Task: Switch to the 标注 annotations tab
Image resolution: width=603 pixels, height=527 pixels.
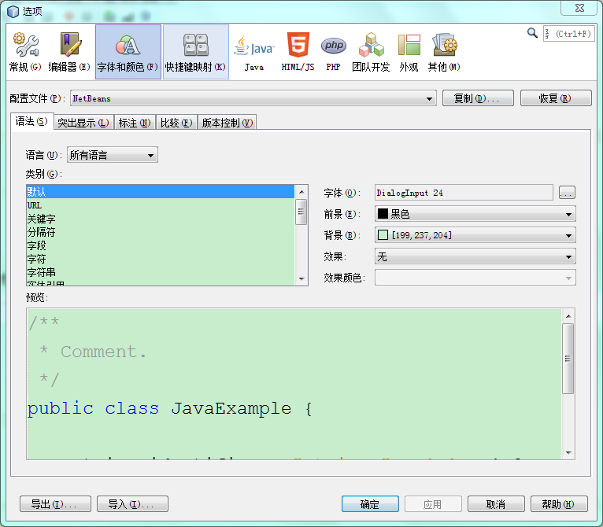Action: (135, 123)
